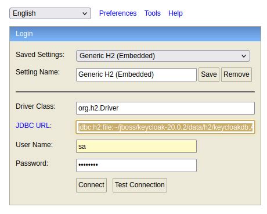The height and width of the screenshot is (214, 267).
Task: Click the JDBC URL input field
Action: coord(165,127)
